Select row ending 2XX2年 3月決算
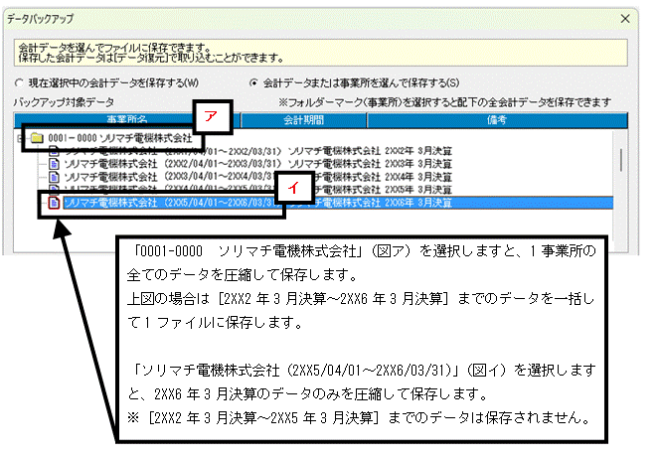This screenshot has height=458, width=658. (257, 151)
